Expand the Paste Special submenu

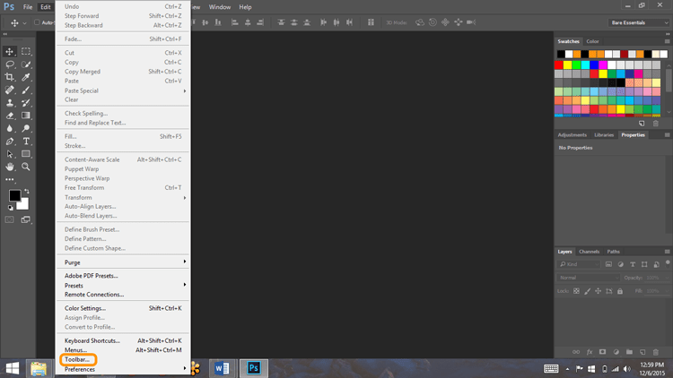click(x=123, y=90)
